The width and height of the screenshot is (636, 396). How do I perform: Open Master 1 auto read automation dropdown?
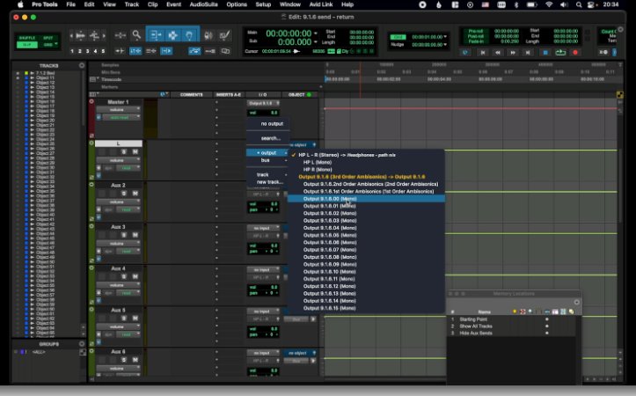click(x=121, y=117)
